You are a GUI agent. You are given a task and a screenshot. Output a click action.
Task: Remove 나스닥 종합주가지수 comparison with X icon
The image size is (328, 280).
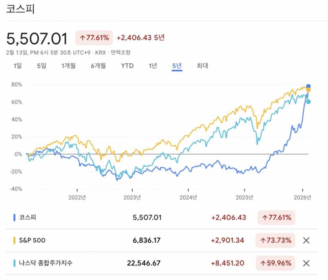(x=306, y=263)
